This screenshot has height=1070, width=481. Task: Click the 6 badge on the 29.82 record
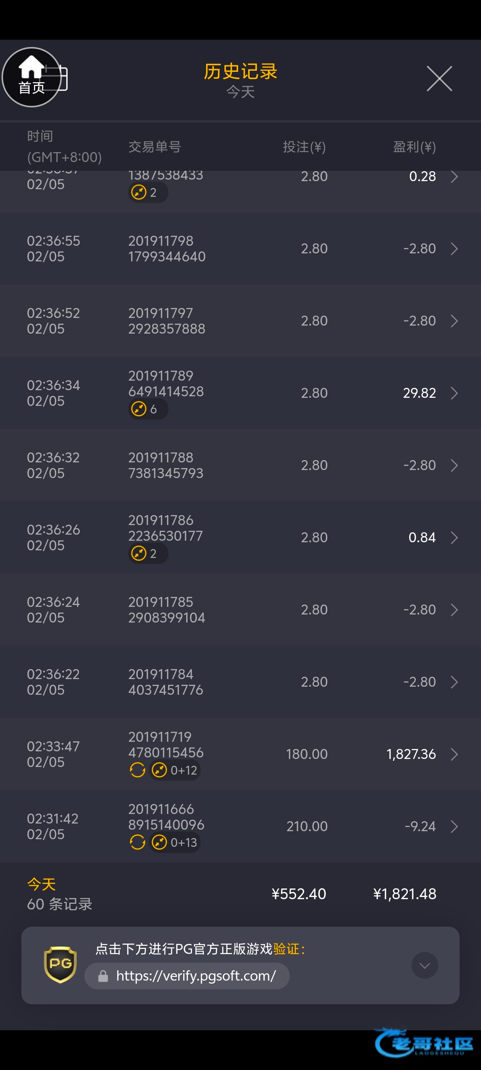coord(148,409)
